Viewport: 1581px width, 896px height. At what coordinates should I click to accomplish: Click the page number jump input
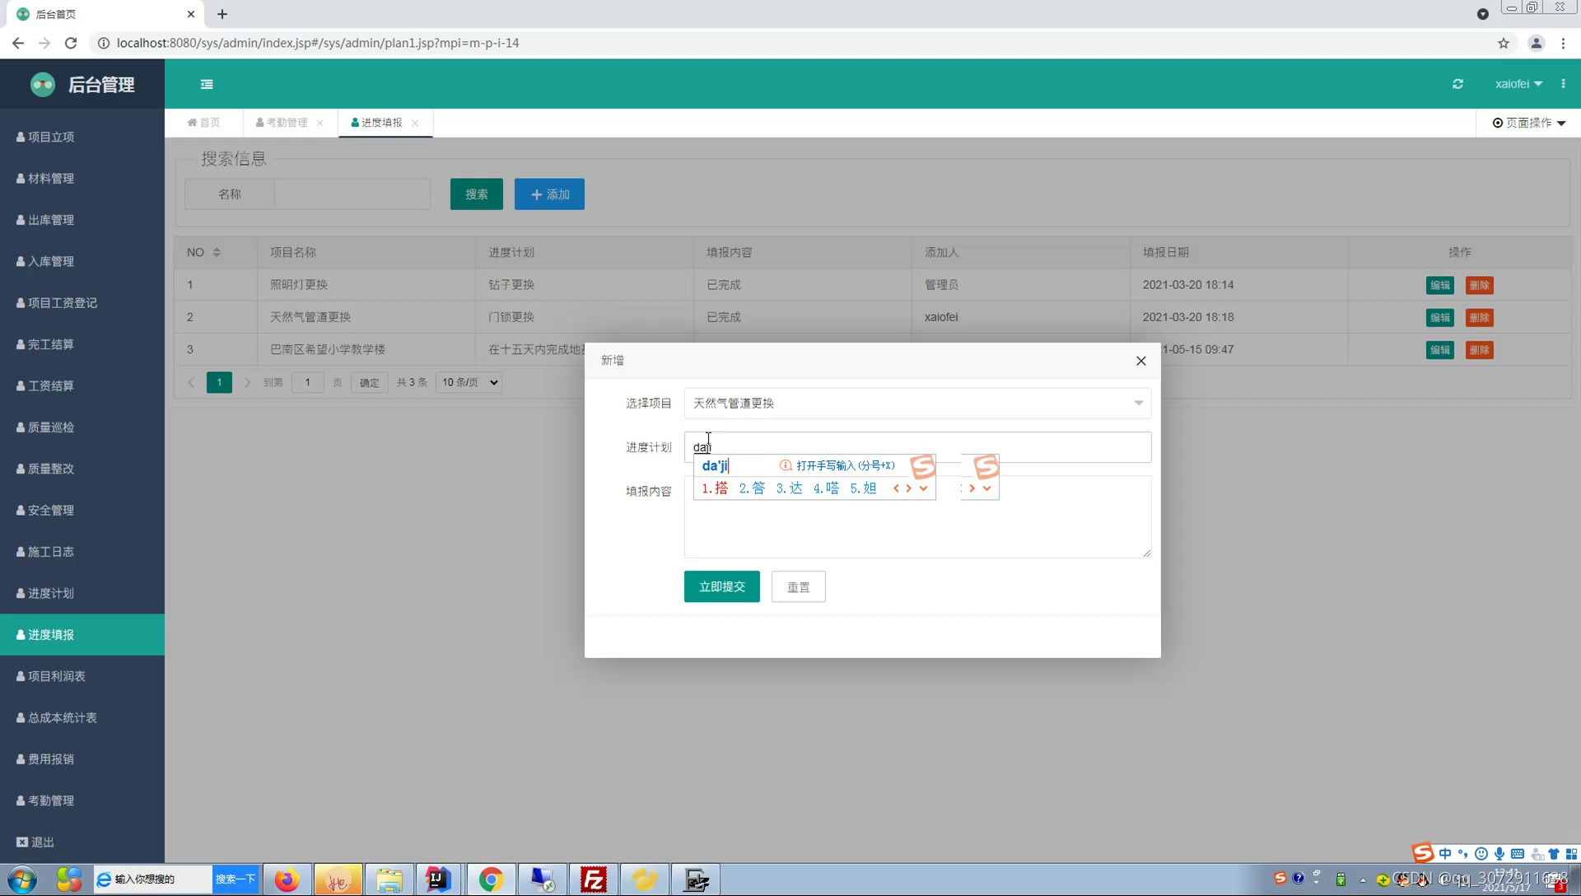tap(307, 382)
